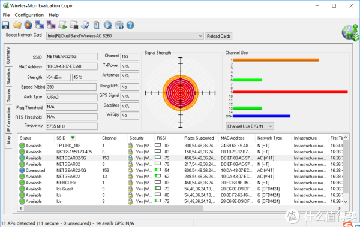Click the Open folder toolbar icon

point(17,25)
